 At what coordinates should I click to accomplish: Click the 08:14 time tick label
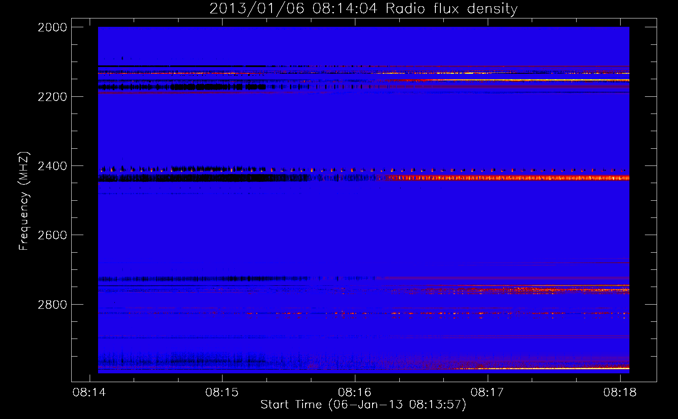click(x=89, y=393)
